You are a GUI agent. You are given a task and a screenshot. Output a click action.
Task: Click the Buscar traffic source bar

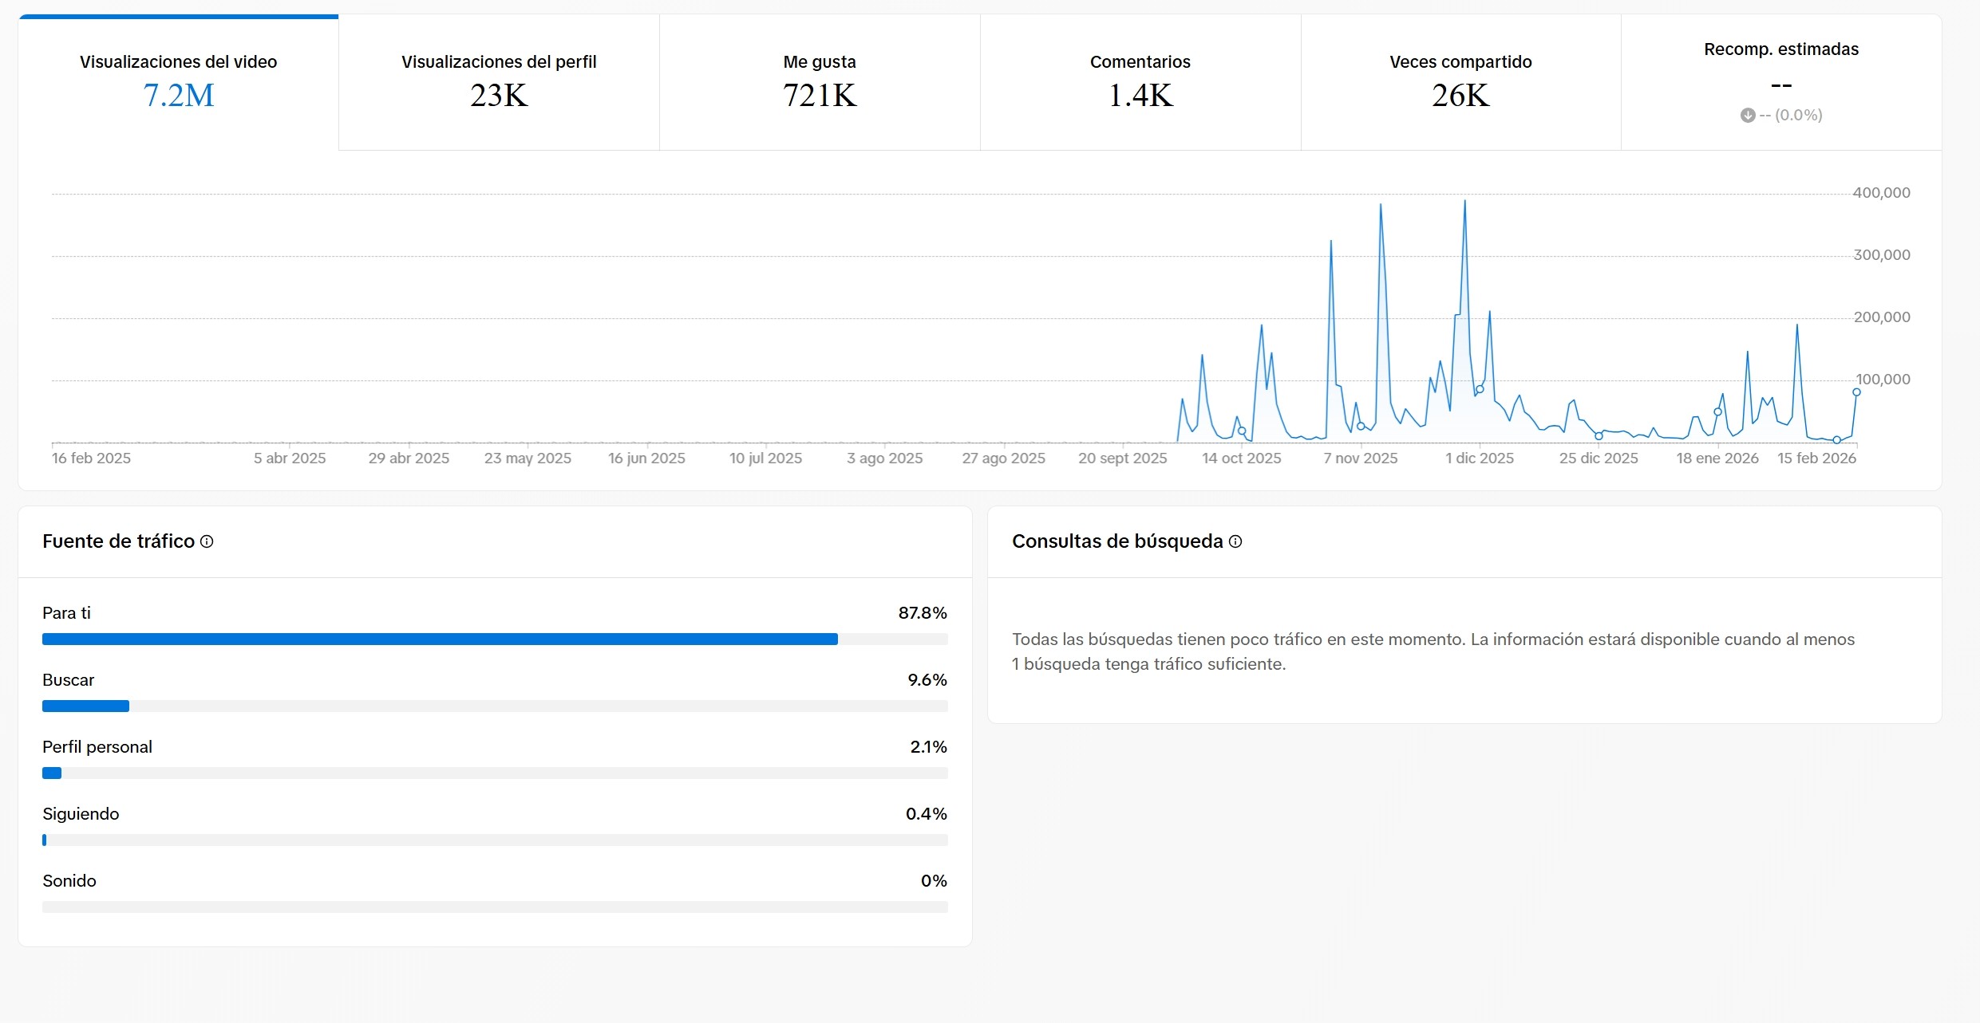(85, 706)
